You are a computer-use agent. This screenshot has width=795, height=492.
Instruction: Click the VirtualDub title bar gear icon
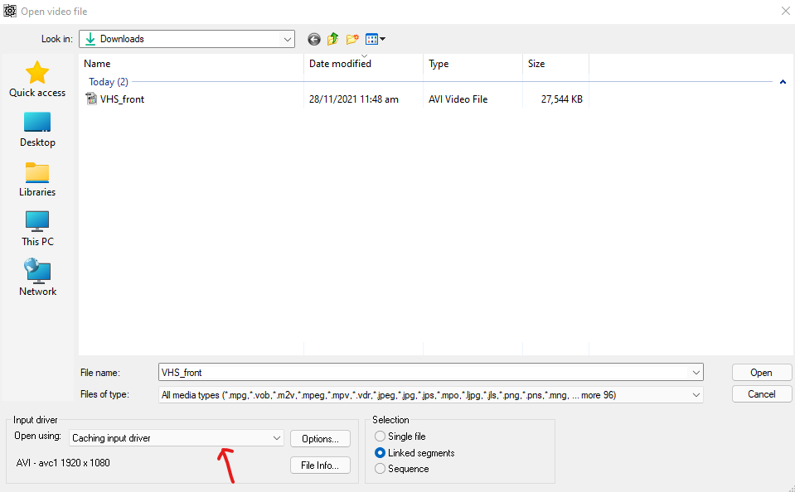[10, 11]
